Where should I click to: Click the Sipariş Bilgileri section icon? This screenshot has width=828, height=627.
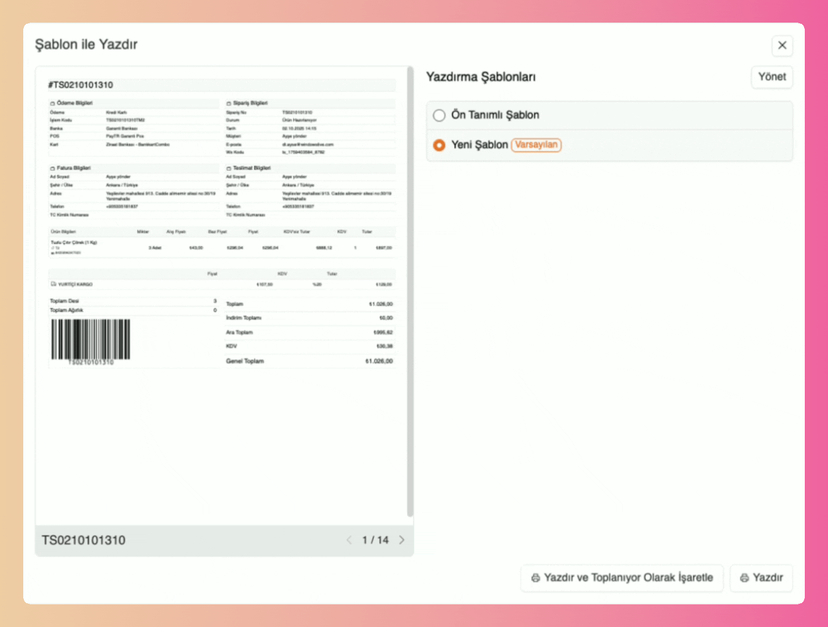[x=229, y=103]
